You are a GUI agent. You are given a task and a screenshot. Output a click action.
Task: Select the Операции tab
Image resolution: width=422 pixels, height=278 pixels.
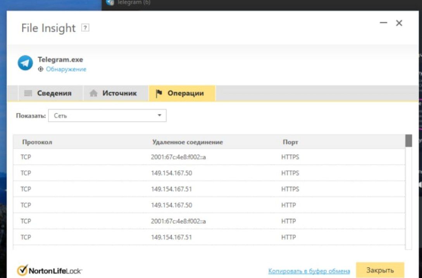(182, 93)
